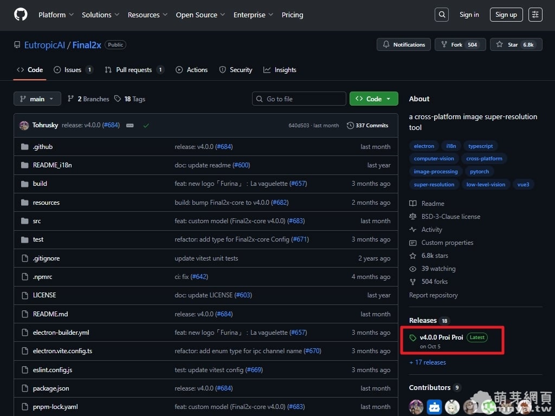Click the green commit status checkmark
The width and height of the screenshot is (555, 416).
(x=146, y=126)
